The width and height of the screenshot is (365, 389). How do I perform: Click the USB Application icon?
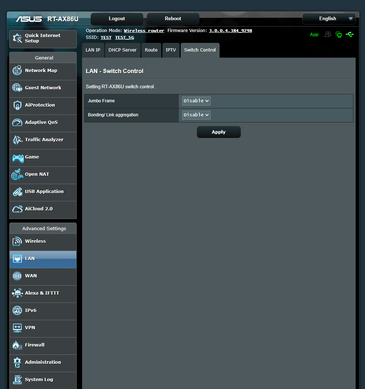tap(17, 192)
